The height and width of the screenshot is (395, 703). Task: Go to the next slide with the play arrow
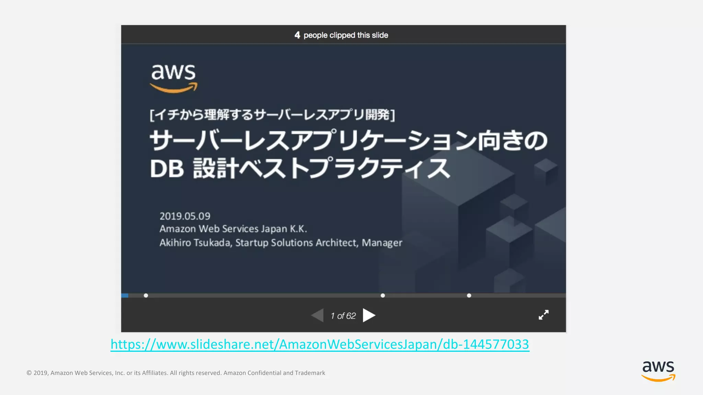[369, 315]
